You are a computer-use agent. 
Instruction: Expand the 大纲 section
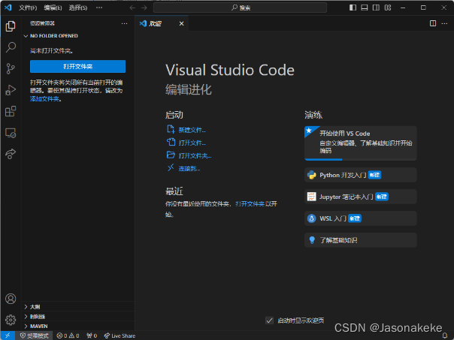click(x=78, y=307)
